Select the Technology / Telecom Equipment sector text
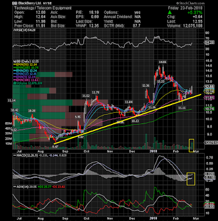The width and height of the screenshot is (218, 221). coord(43,8)
